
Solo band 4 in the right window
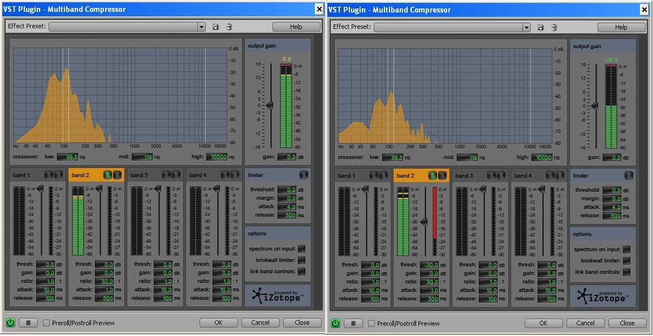[550, 176]
